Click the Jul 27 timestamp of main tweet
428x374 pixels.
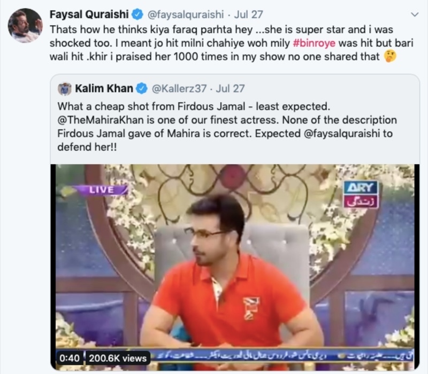point(248,14)
